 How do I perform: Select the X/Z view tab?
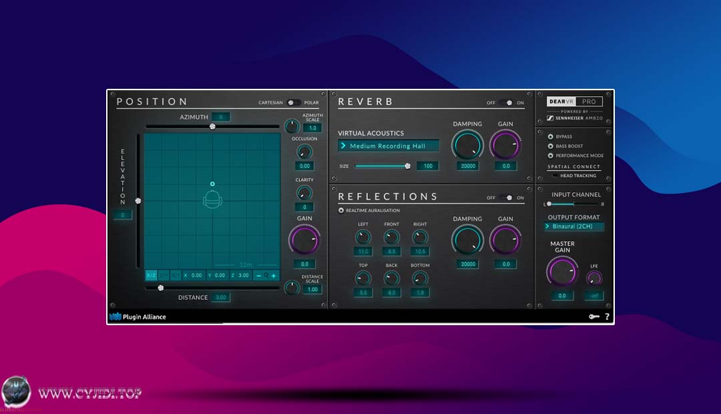click(151, 275)
